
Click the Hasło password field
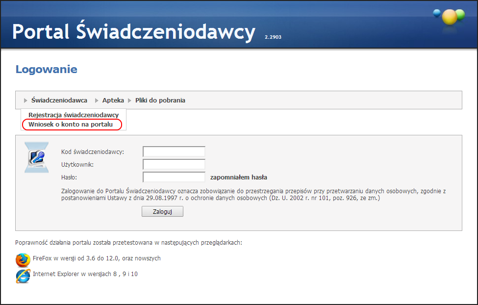pos(174,177)
